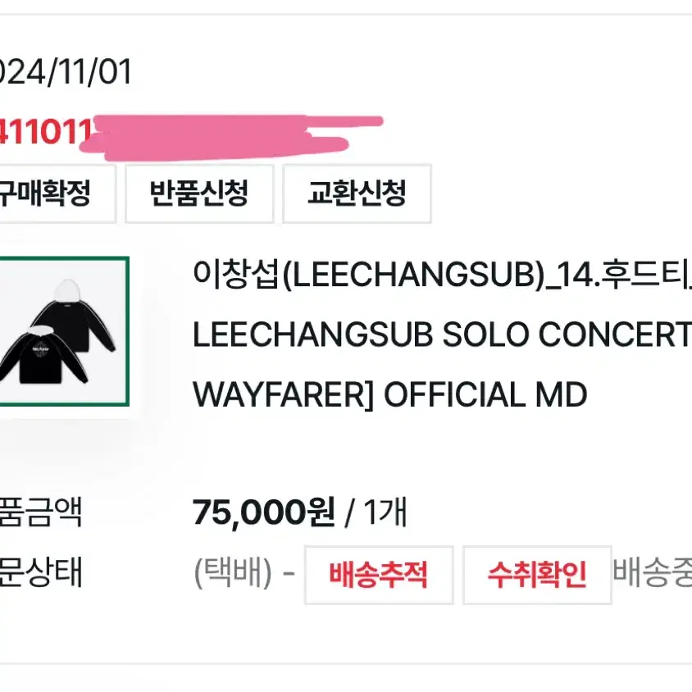The height and width of the screenshot is (692, 692).
Task: Select the order date 2024/11/01
Action: tap(66, 72)
